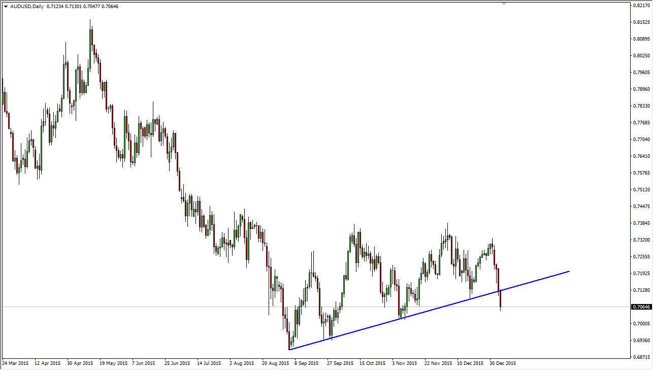Click price level 0.73845 on scale
The height and width of the screenshot is (370, 653).
pyautogui.click(x=642, y=223)
